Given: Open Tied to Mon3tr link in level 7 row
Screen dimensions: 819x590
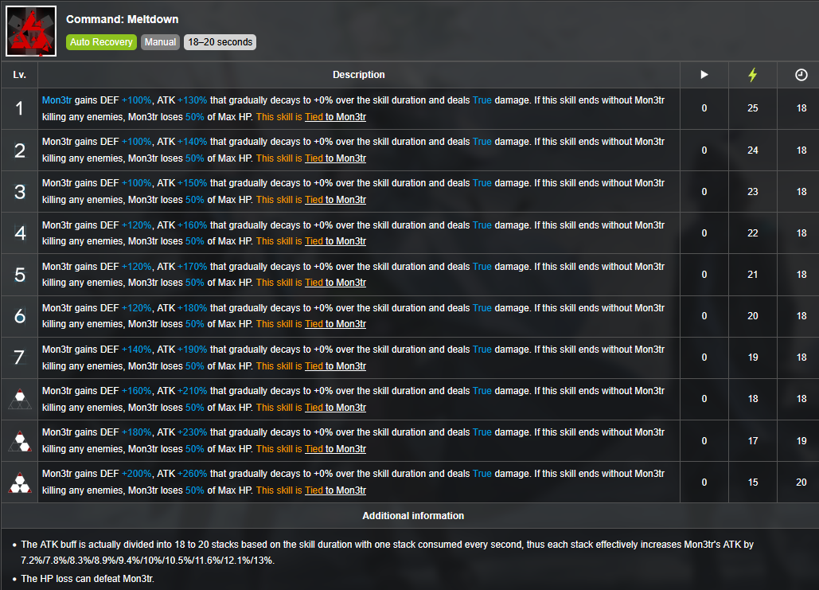Looking at the screenshot, I should 335,365.
